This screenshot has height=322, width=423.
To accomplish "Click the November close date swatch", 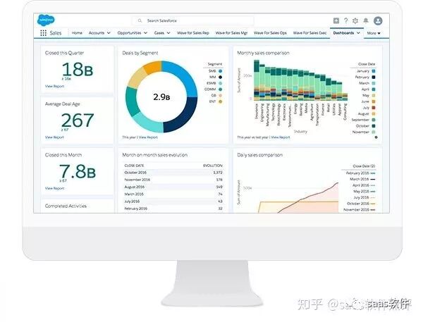I will (x=374, y=132).
